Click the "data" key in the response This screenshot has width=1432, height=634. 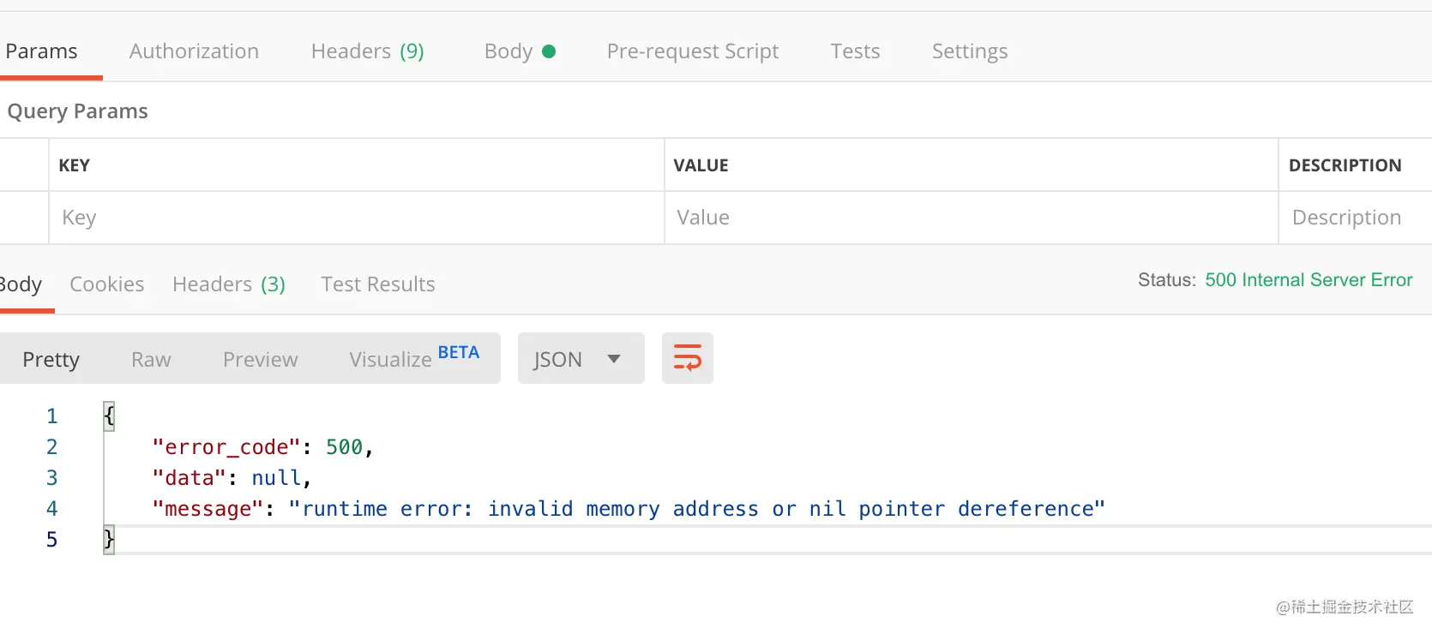[189, 478]
